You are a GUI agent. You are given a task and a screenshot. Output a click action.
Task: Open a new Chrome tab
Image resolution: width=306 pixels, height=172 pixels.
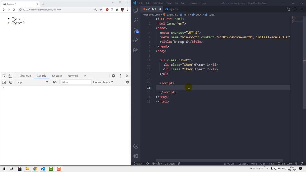(43, 4)
